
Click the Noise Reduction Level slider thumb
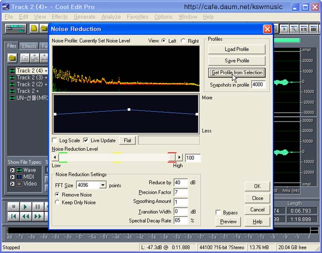pyautogui.click(x=172, y=157)
